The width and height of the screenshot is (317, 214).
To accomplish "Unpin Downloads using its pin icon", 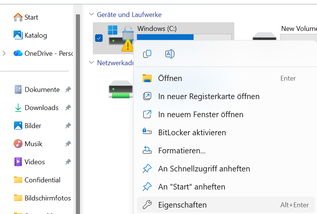I will 68,108.
